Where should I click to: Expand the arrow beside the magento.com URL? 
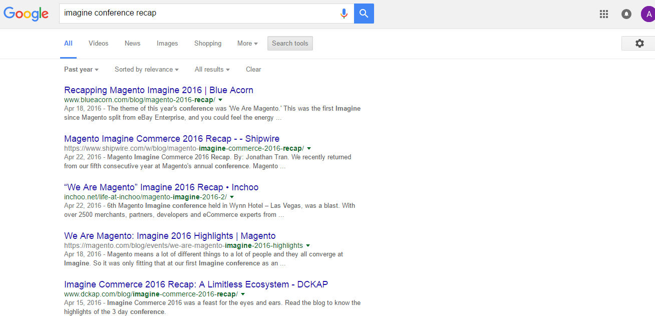tap(308, 246)
